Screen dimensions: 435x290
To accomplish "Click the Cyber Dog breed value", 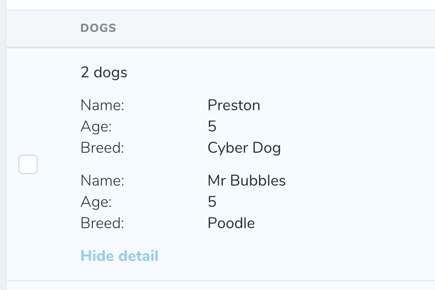I will click(244, 147).
